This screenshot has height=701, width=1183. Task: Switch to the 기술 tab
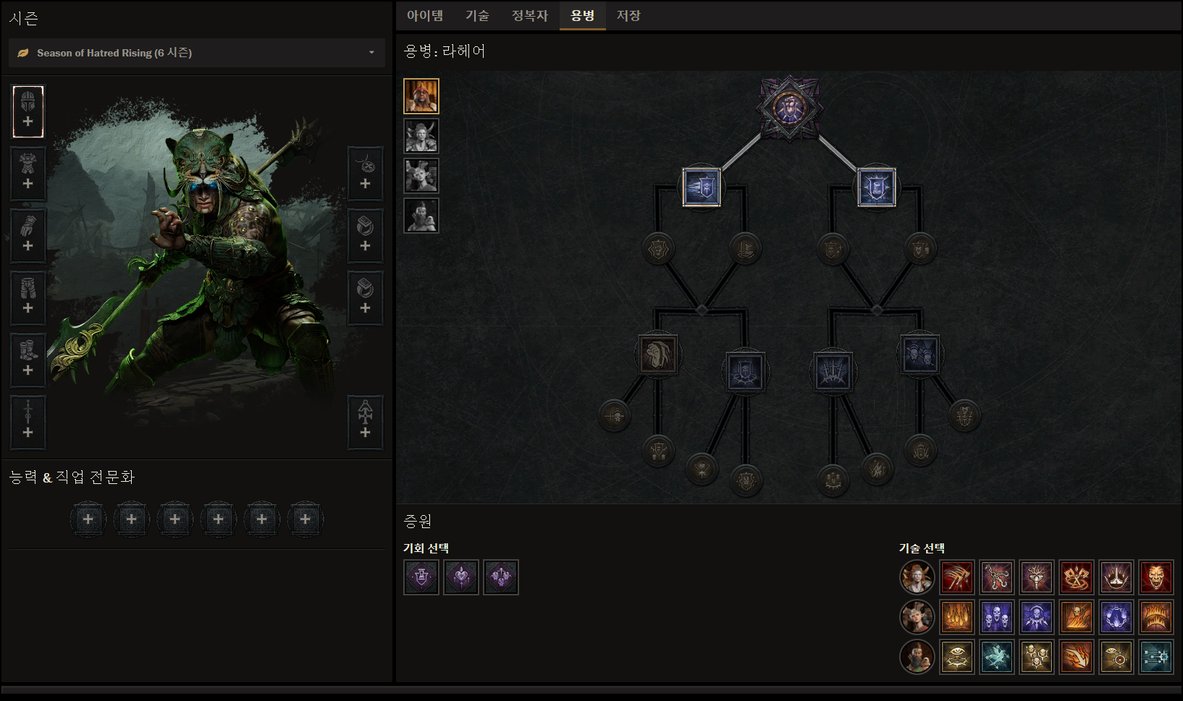click(x=477, y=15)
